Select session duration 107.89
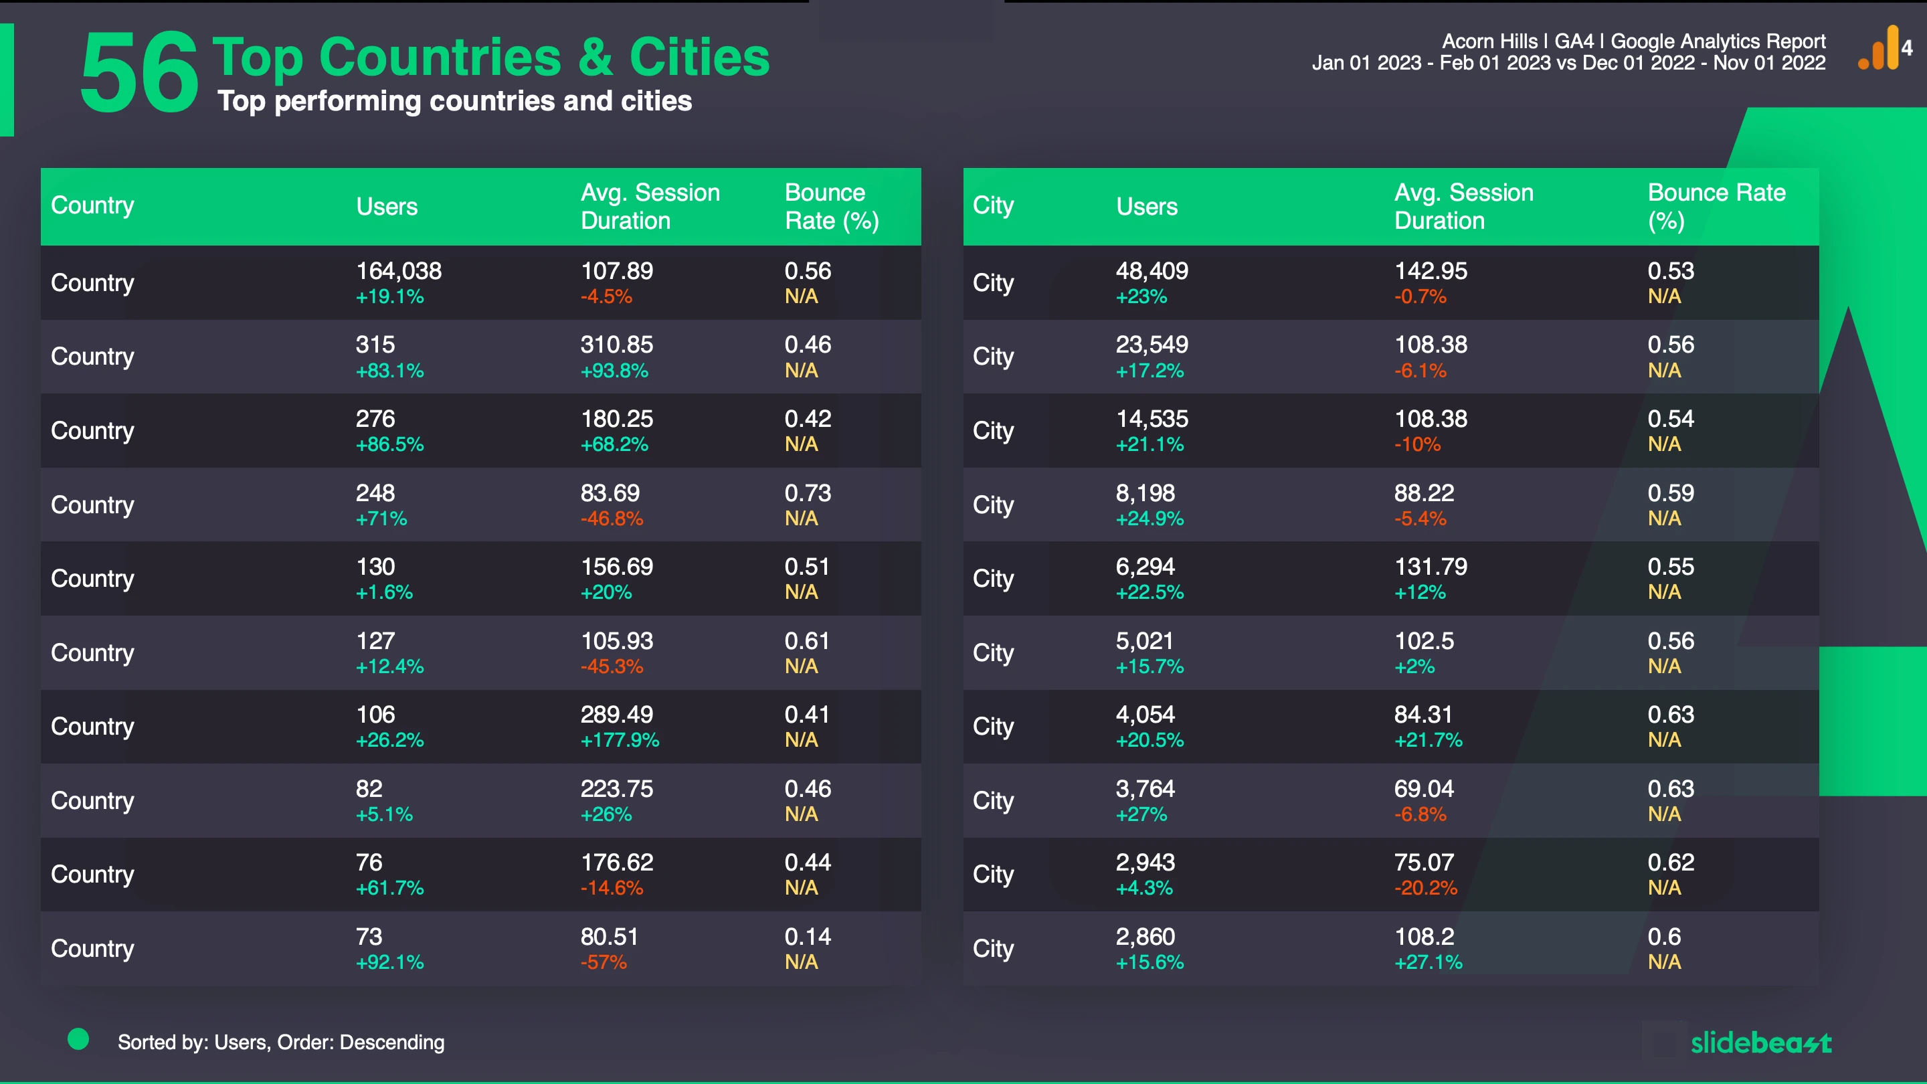Viewport: 1927px width, 1084px height. click(617, 271)
